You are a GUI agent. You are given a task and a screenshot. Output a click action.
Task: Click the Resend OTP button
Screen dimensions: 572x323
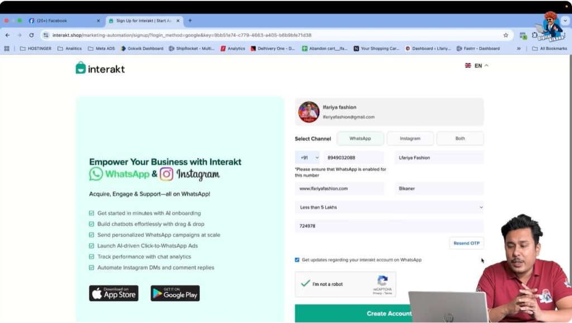pos(466,243)
